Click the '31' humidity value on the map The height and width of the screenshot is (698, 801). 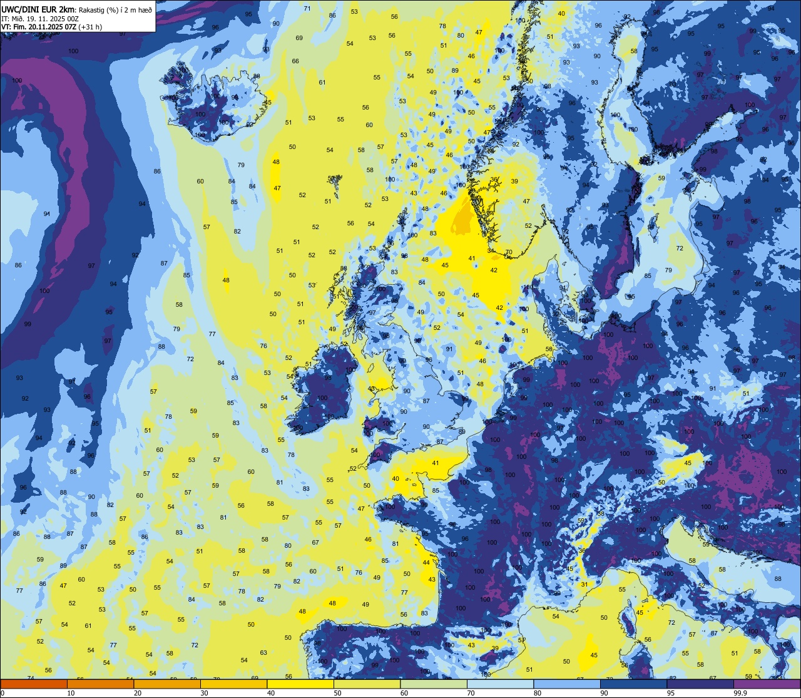coord(584,585)
